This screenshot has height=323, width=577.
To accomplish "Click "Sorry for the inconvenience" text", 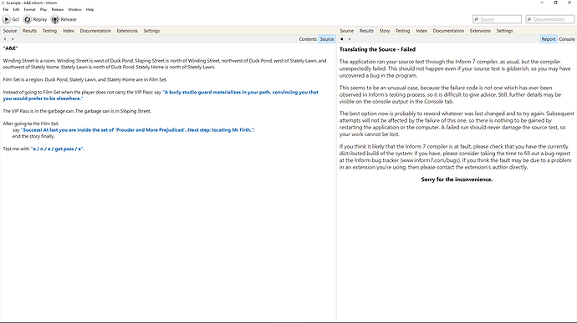I will (457, 179).
